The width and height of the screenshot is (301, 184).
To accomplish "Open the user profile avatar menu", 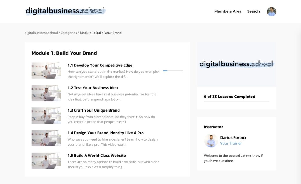I will (271, 11).
